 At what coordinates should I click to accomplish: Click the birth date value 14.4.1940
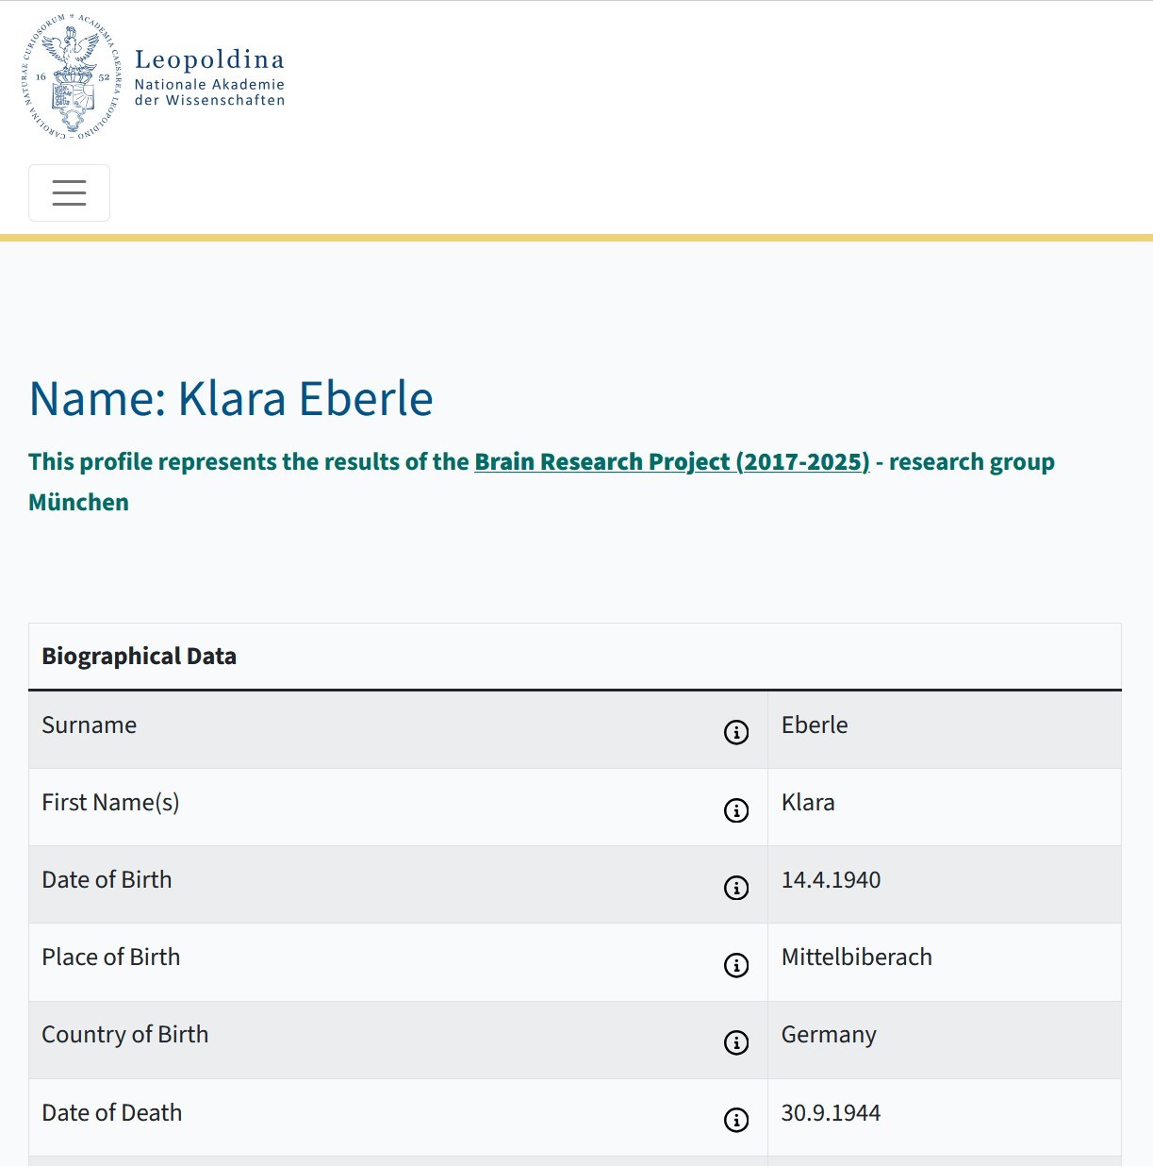coord(831,879)
